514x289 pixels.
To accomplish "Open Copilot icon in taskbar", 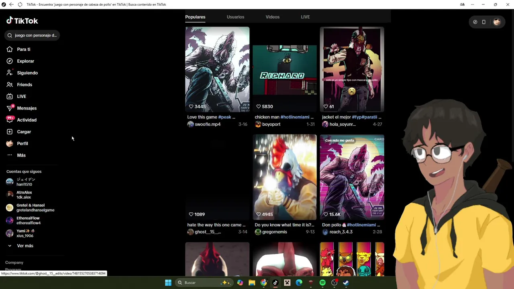I will point(240,283).
